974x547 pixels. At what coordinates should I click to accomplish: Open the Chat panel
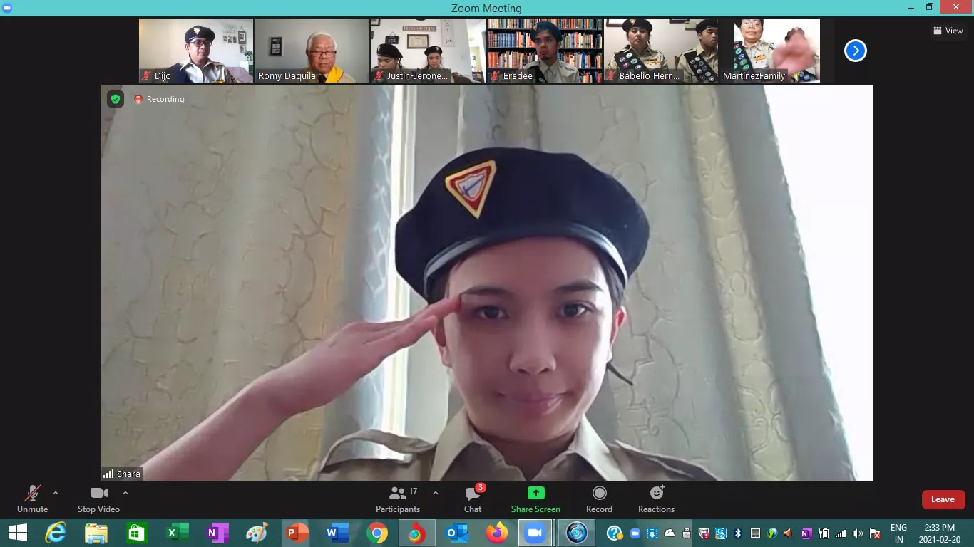pos(472,499)
